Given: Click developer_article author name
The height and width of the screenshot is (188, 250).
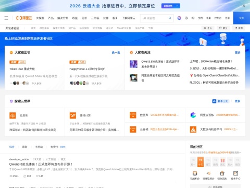Looking at the screenshot, I should pyautogui.click(x=19, y=159).
